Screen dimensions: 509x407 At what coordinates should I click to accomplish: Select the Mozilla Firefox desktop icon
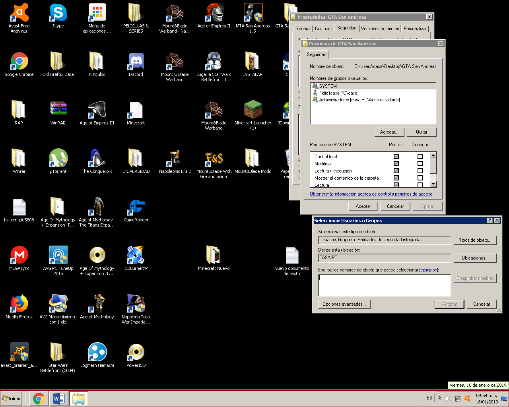coord(19,307)
